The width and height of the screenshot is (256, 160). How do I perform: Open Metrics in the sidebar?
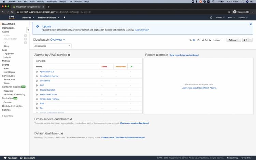tap(6, 61)
